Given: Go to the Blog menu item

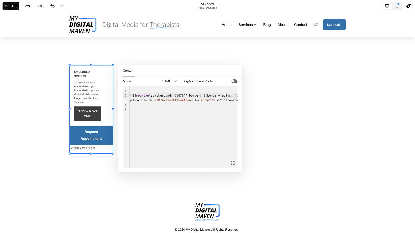Looking at the screenshot, I should [267, 25].
